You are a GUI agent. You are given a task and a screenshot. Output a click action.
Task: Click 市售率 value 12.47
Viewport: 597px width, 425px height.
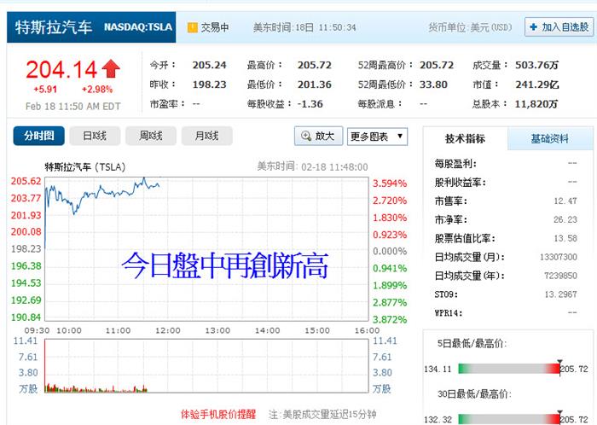(565, 201)
